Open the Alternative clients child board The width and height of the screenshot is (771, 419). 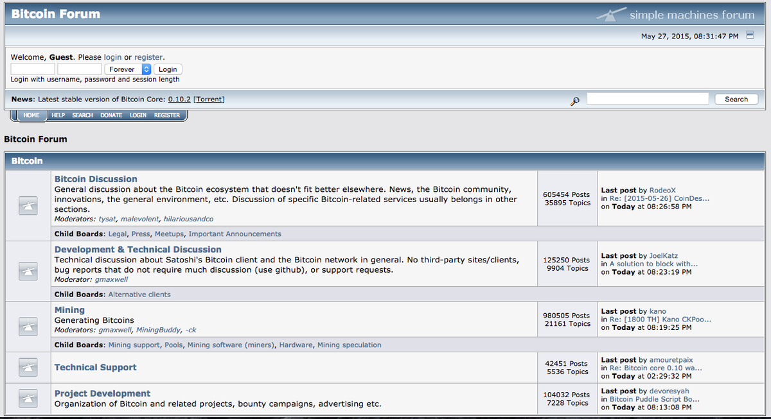click(139, 295)
